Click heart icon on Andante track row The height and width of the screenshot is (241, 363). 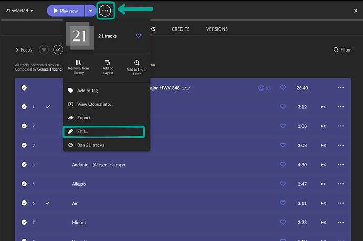283,165
